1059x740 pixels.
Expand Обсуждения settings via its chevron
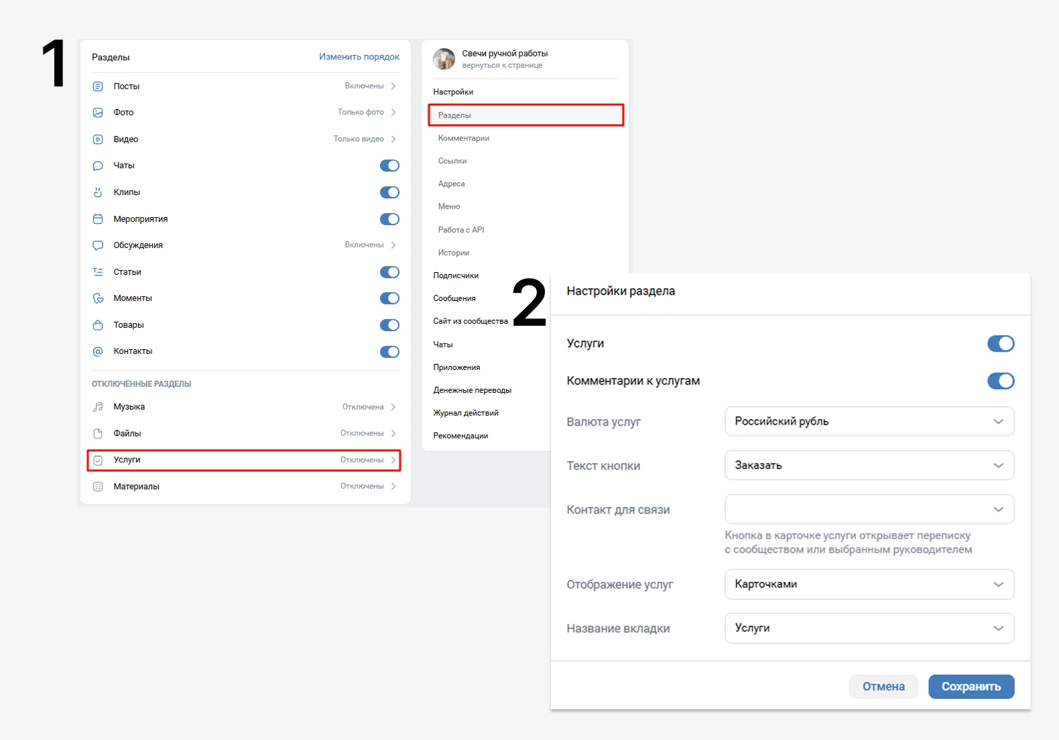(x=393, y=245)
